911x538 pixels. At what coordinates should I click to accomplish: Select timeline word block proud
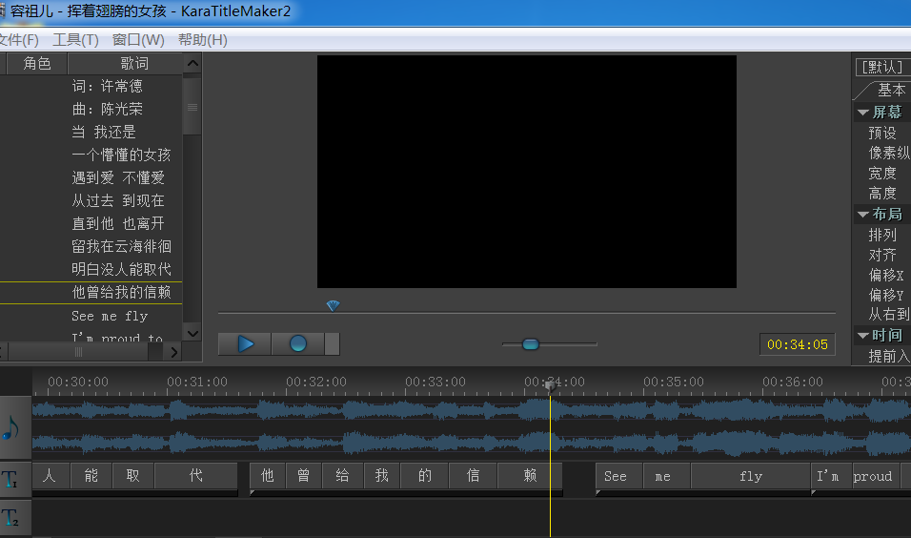pos(876,476)
